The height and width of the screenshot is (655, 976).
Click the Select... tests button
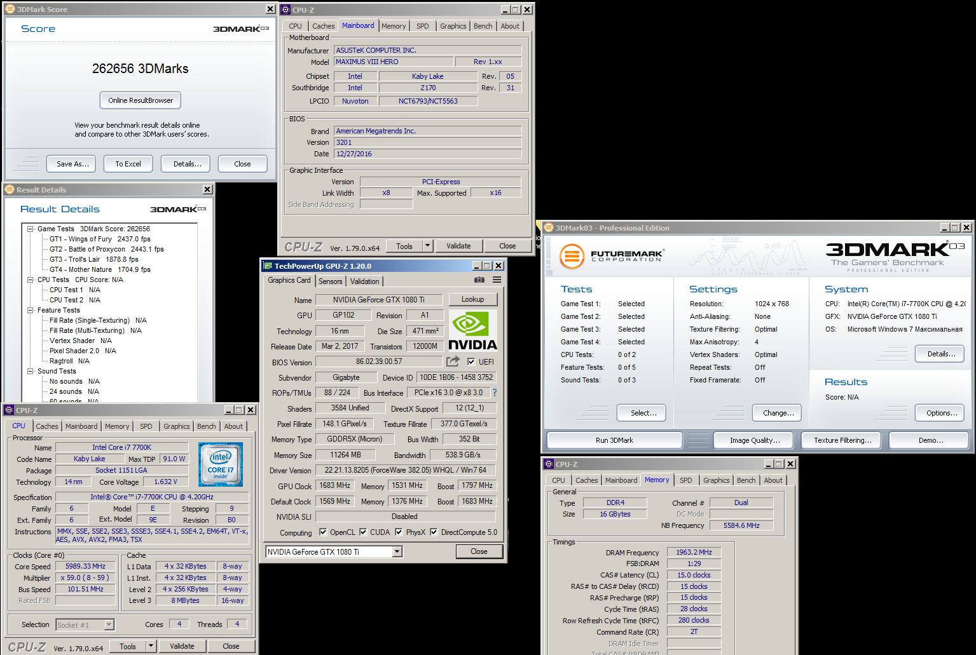tap(643, 413)
